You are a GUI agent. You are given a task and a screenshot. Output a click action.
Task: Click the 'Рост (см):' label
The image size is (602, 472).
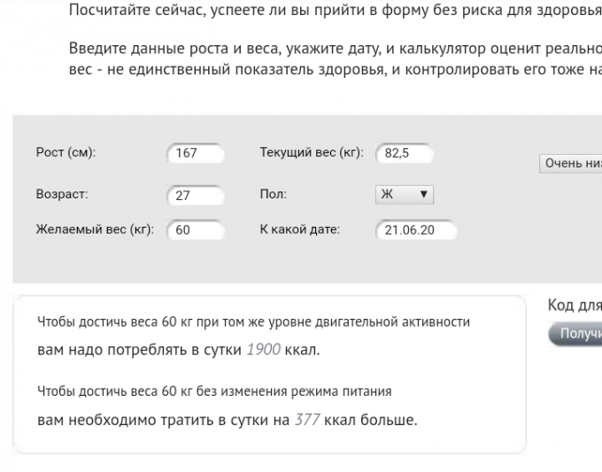click(66, 152)
